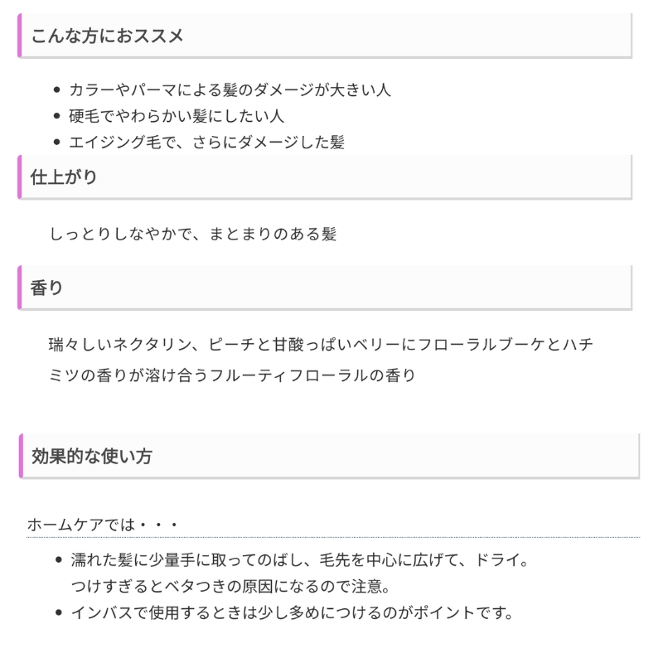The width and height of the screenshot is (663, 663).
Task: Select bullet about カラーやパーマ damage
Action: tap(230, 90)
